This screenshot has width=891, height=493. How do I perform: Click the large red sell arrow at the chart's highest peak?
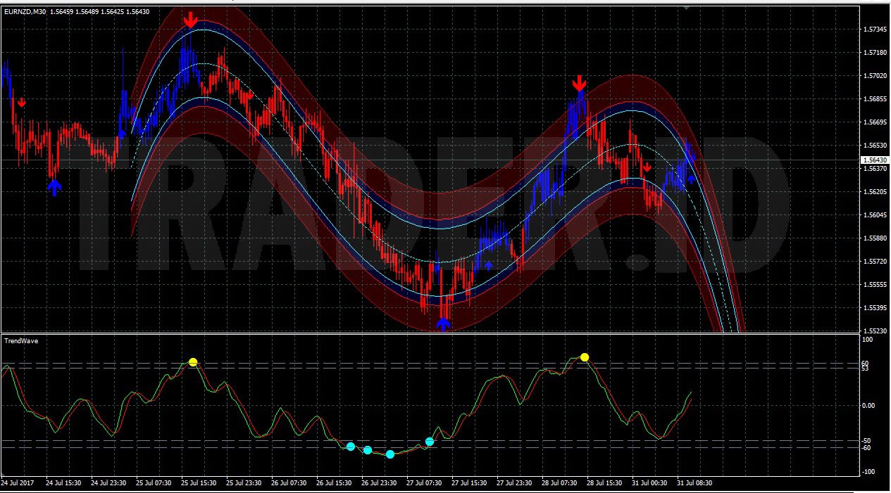click(190, 20)
